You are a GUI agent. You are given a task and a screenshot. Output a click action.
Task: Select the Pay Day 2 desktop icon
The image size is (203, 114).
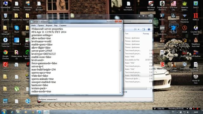point(174,29)
